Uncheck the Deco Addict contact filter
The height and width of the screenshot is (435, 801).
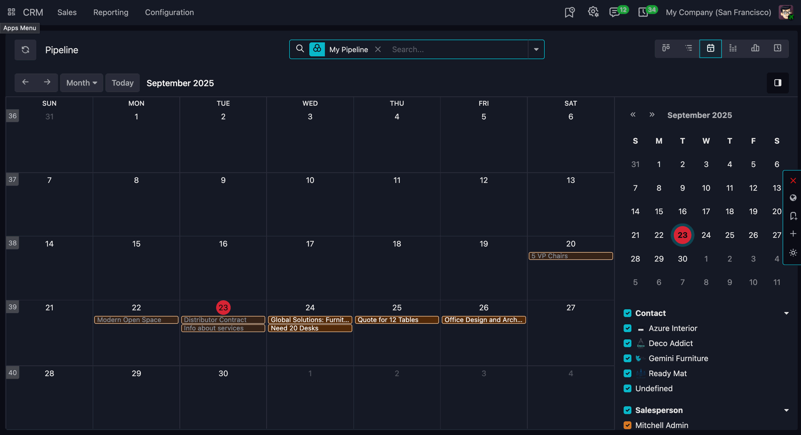(x=627, y=343)
